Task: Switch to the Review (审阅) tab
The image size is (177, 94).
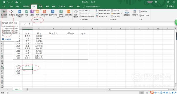Action: click(47, 6)
